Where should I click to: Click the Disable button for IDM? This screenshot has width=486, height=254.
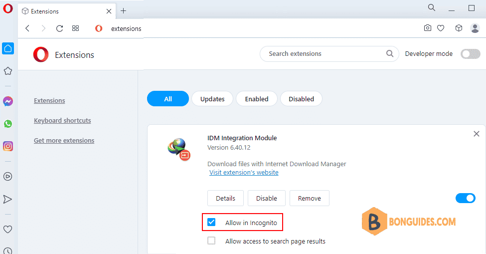click(267, 198)
